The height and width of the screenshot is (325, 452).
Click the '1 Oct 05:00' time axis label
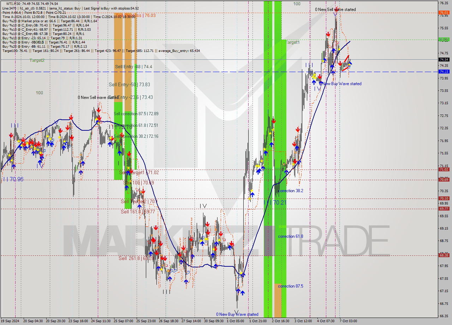coord(236,321)
